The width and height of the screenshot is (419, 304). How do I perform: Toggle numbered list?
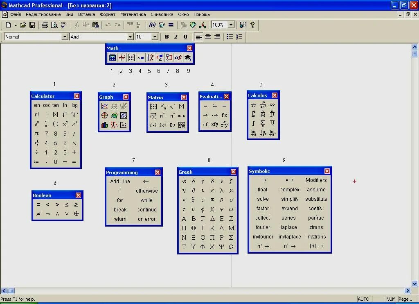pyautogui.click(x=239, y=36)
